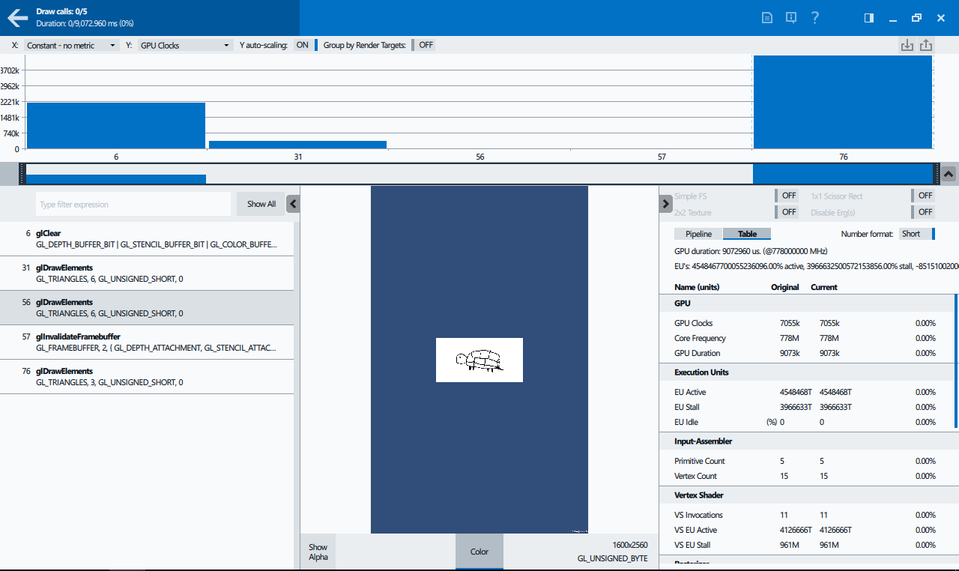The height and width of the screenshot is (571, 959).
Task: Collapse the bar chart with up chevron
Action: (x=949, y=174)
